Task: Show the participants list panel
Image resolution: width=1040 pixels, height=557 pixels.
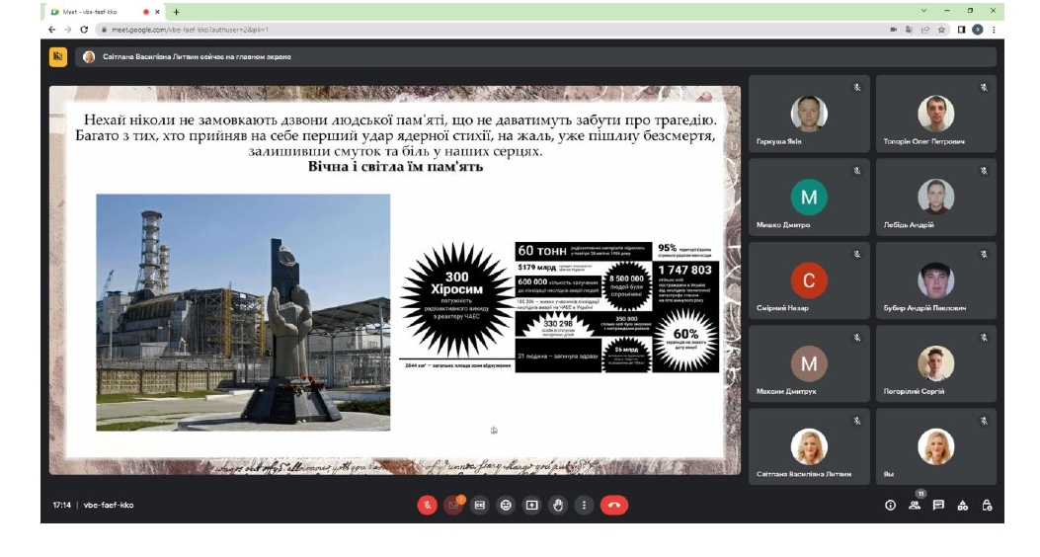Action: pos(915,506)
